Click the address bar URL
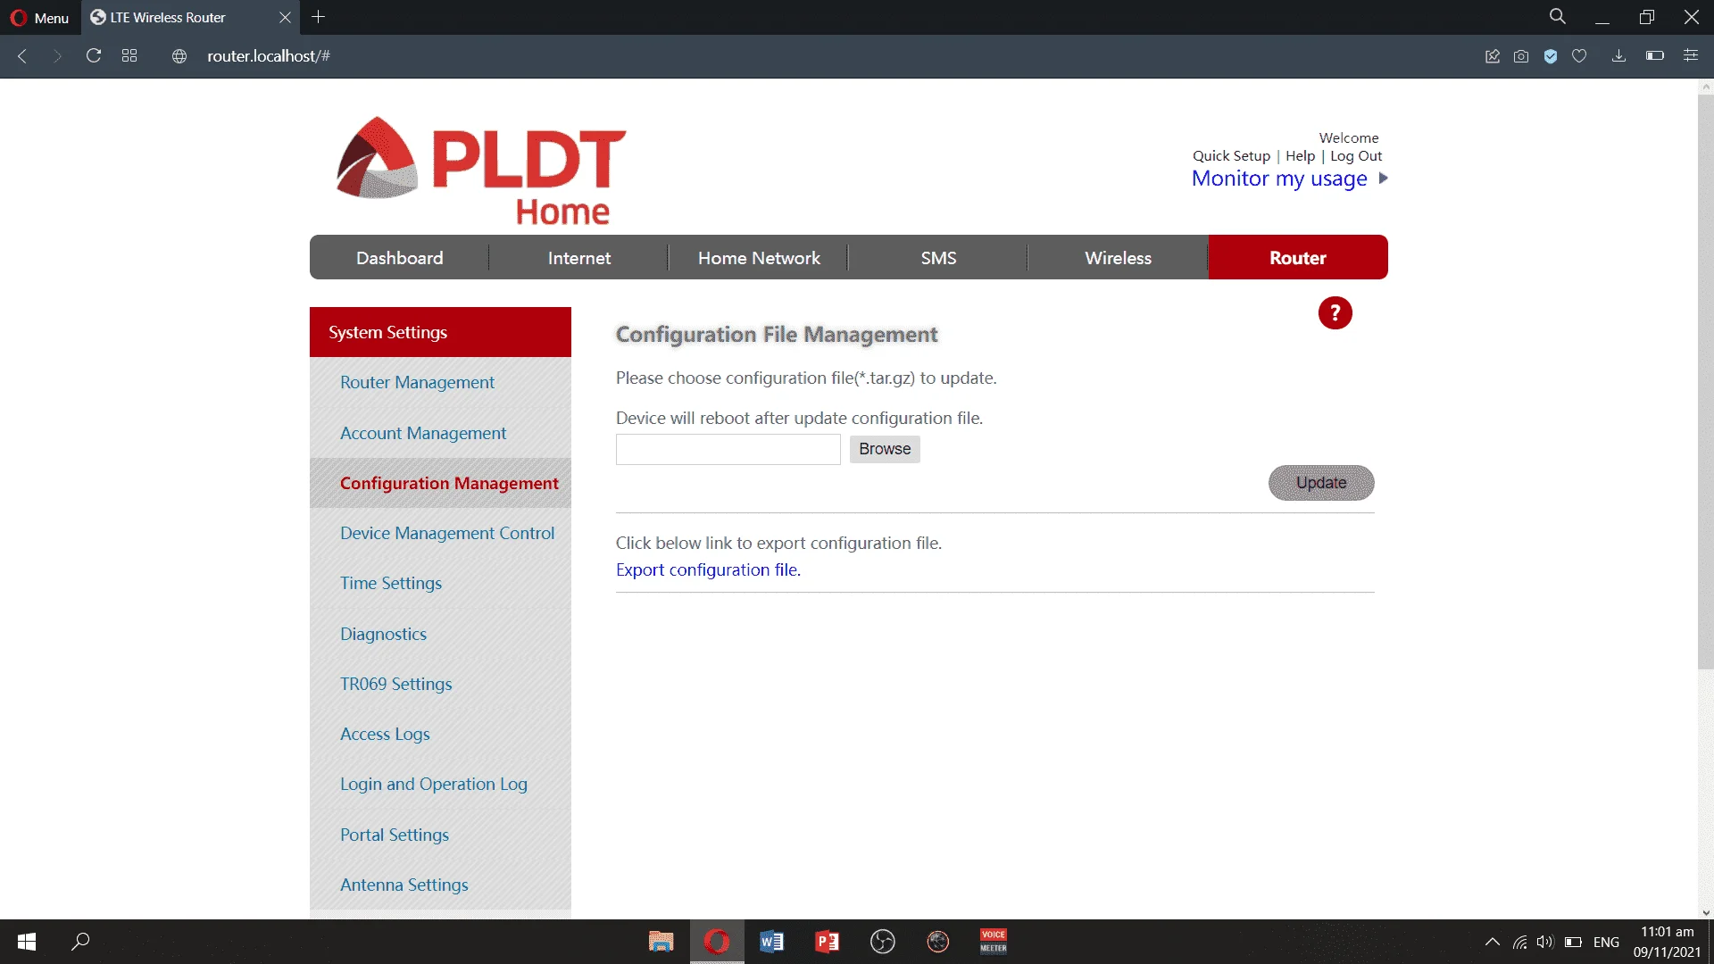This screenshot has height=964, width=1714. click(x=269, y=56)
